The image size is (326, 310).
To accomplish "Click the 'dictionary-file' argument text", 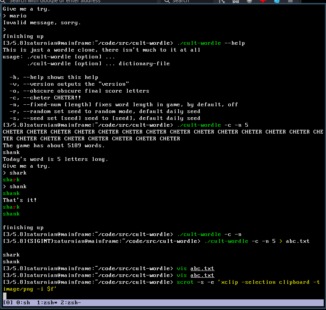I will (x=144, y=64).
